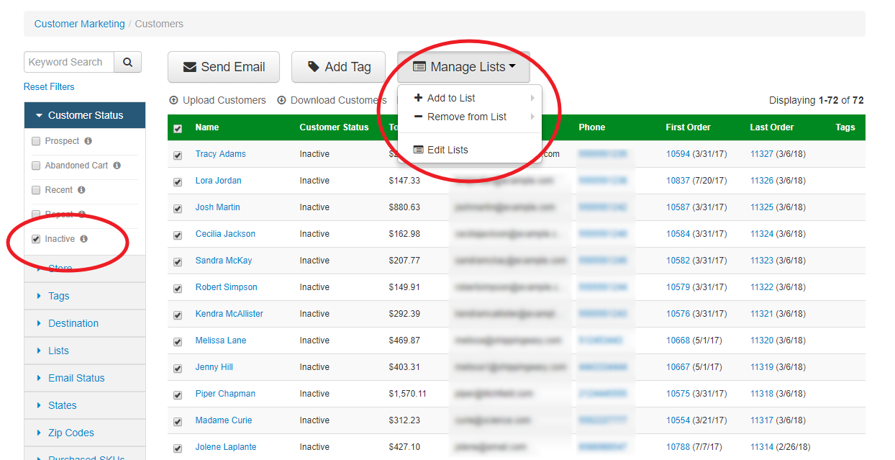This screenshot has width=895, height=460.
Task: Click the envelope icon on Send Email
Action: (190, 67)
